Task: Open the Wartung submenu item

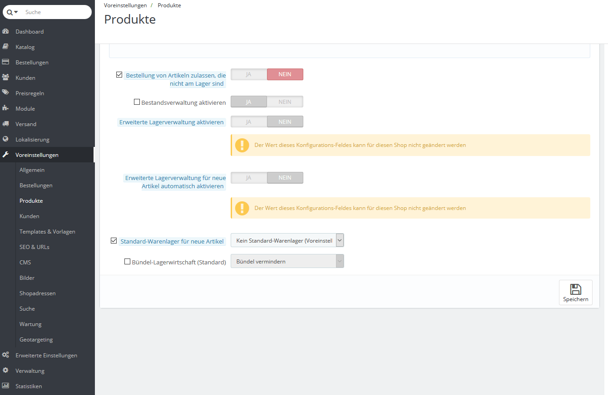Action: [x=30, y=324]
